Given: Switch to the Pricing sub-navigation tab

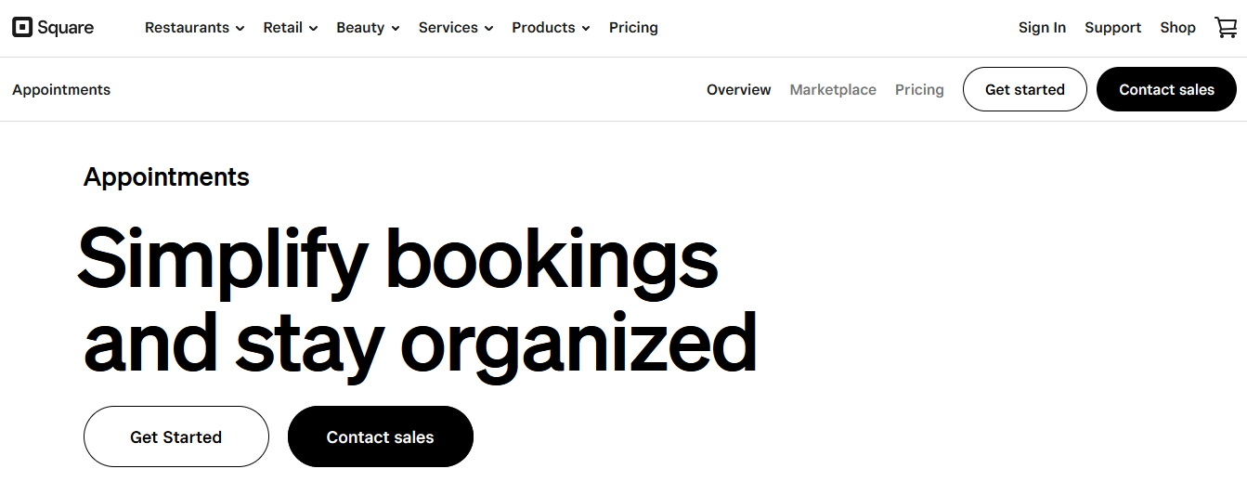Looking at the screenshot, I should (919, 90).
